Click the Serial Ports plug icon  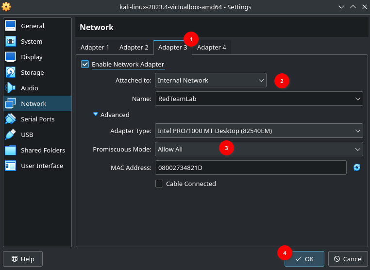10,119
